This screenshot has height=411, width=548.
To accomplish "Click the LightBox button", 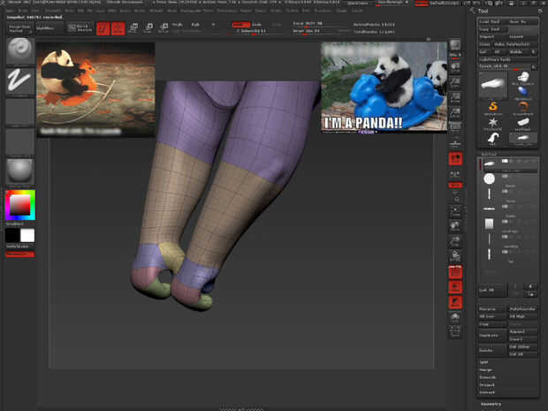I will pos(51,28).
